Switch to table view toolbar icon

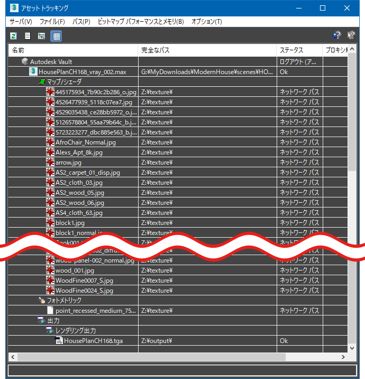56,36
